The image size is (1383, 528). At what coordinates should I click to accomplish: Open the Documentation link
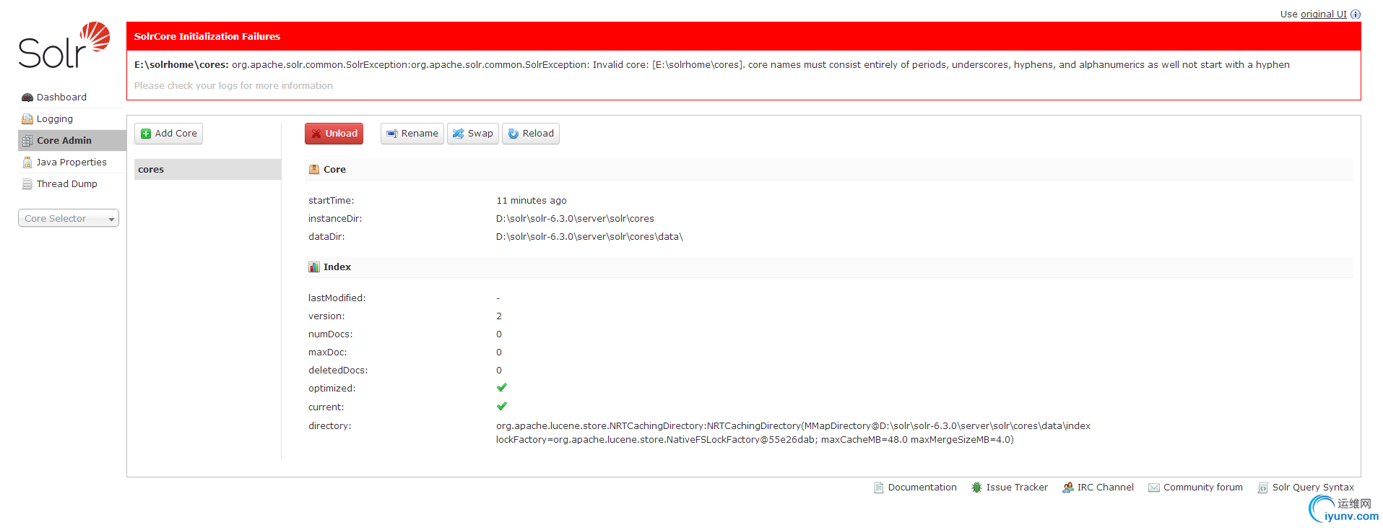coord(922,488)
